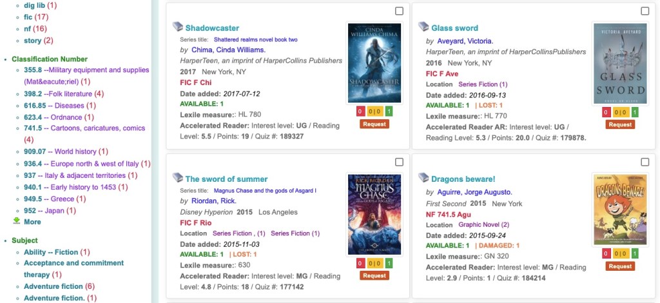The width and height of the screenshot is (660, 303).
Task: Click red status badge under Shadowcaster cover
Action: [x=360, y=112]
